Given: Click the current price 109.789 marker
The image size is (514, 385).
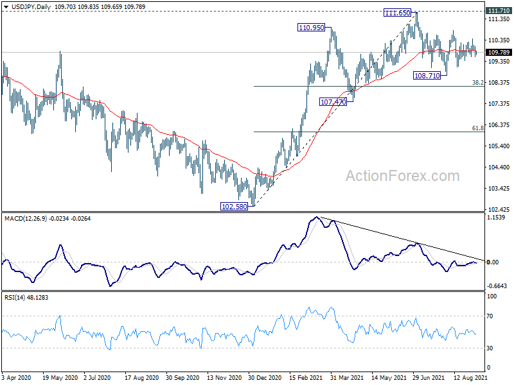Looking at the screenshot, I should point(499,53).
